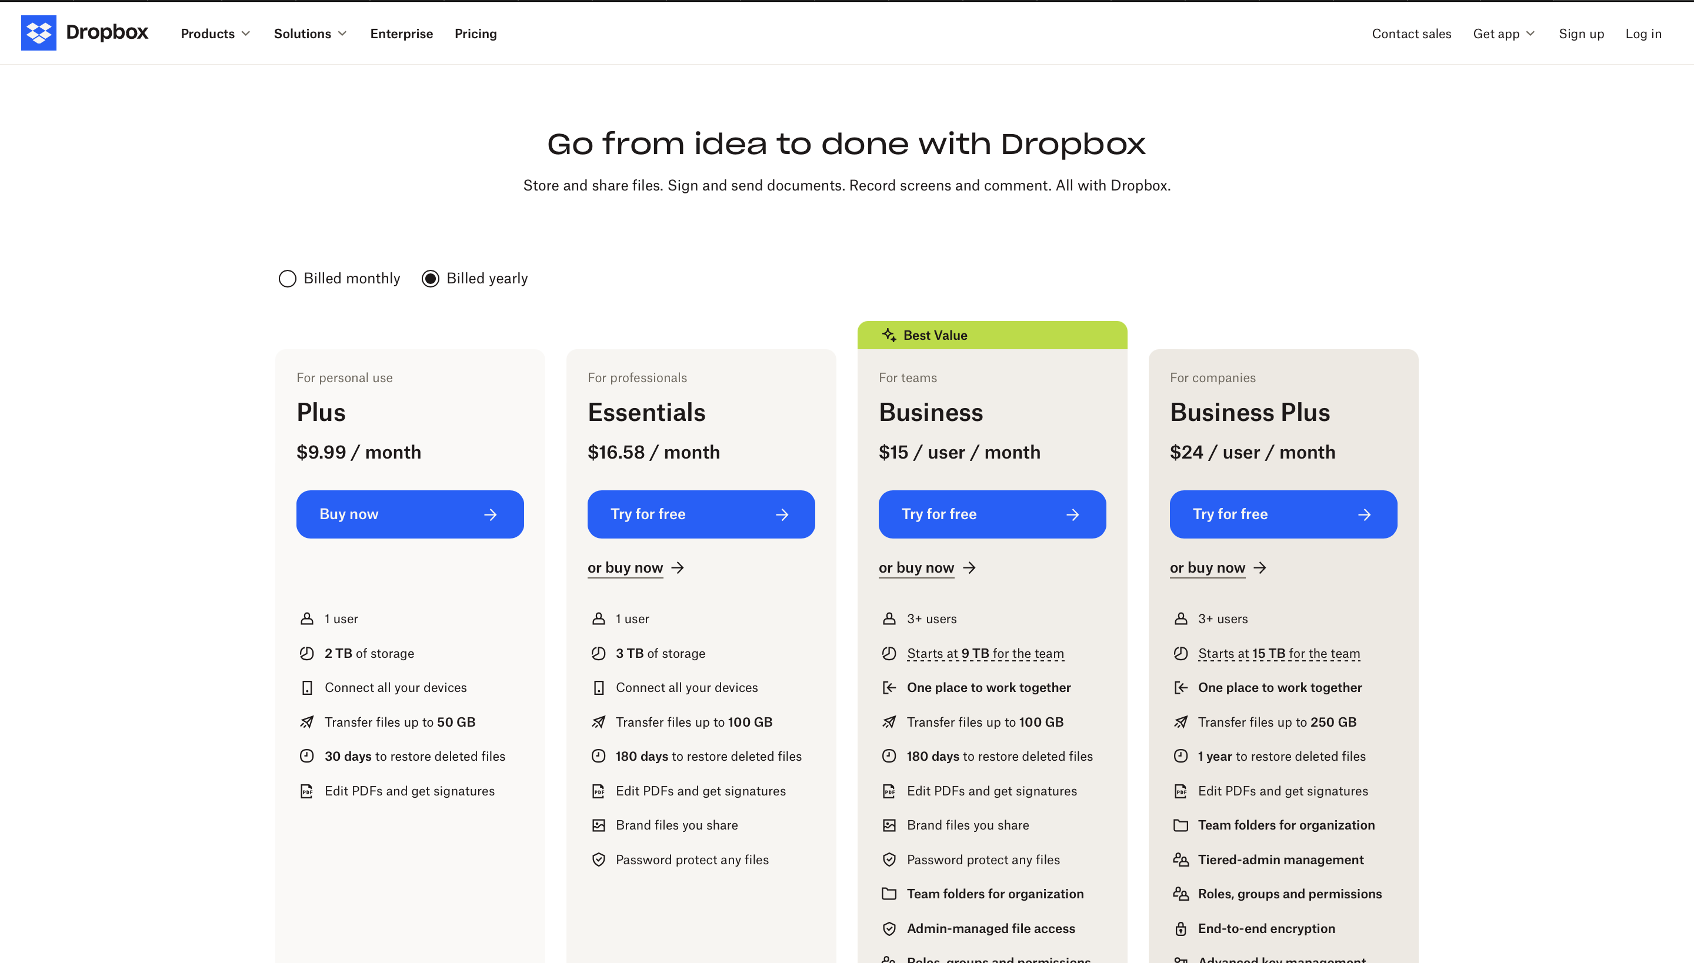This screenshot has height=963, width=1694.
Task: Select the Billed monthly radio button
Action: click(x=287, y=279)
